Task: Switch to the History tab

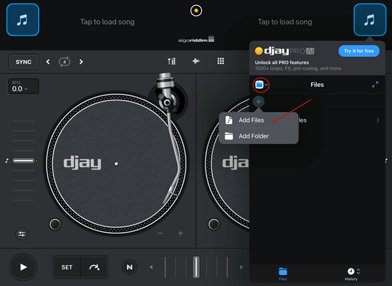Action: (x=351, y=274)
